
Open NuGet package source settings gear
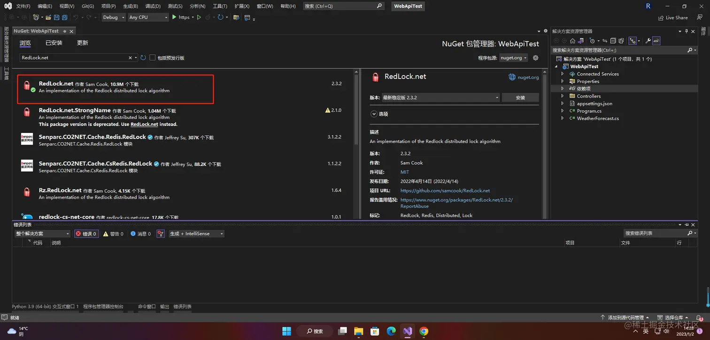click(x=535, y=58)
